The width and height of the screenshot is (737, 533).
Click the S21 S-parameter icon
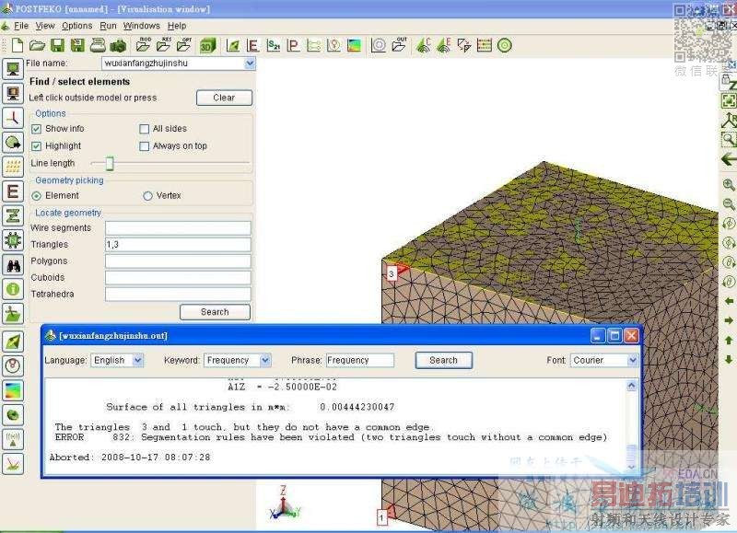coord(273,45)
